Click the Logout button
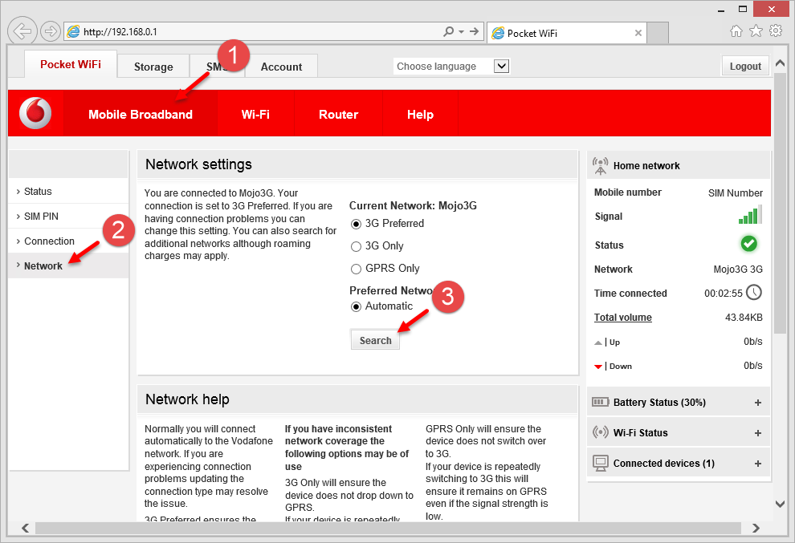The height and width of the screenshot is (543, 795). pos(745,67)
